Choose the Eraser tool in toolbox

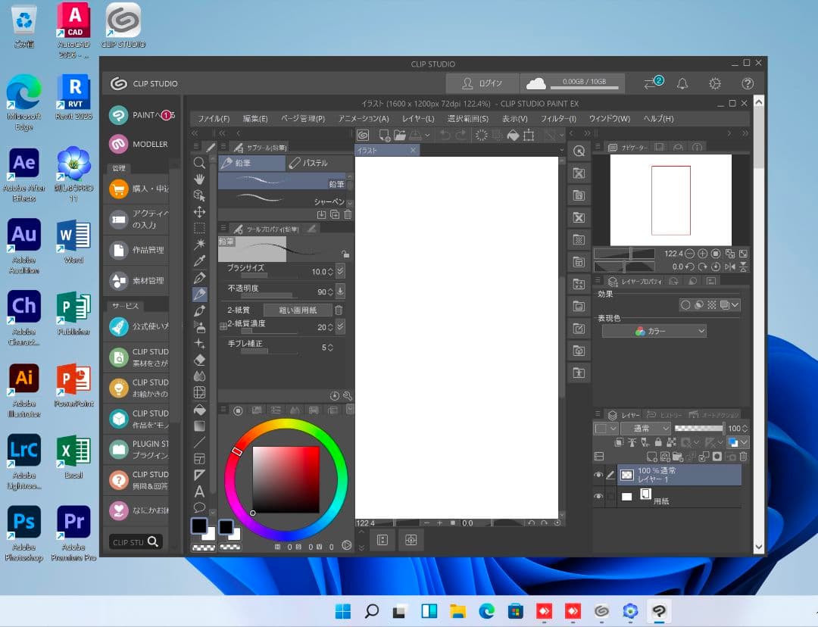tap(200, 360)
